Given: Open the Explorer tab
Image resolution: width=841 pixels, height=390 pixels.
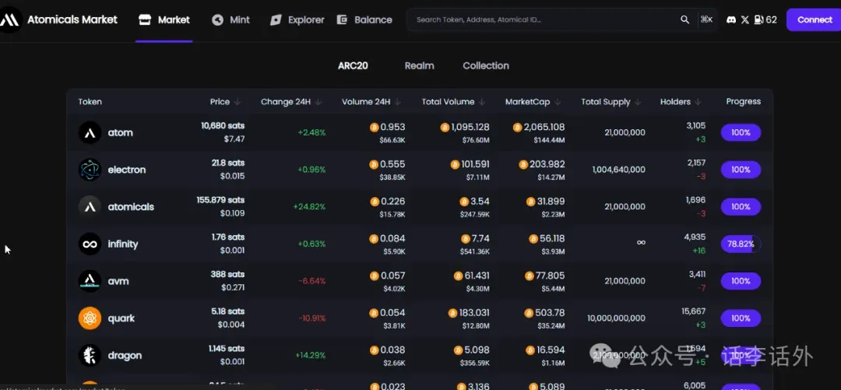Looking at the screenshot, I should coord(297,19).
